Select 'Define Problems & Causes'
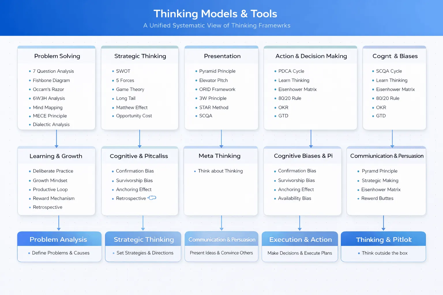Image resolution: width=443 pixels, height=295 pixels. pos(61,253)
